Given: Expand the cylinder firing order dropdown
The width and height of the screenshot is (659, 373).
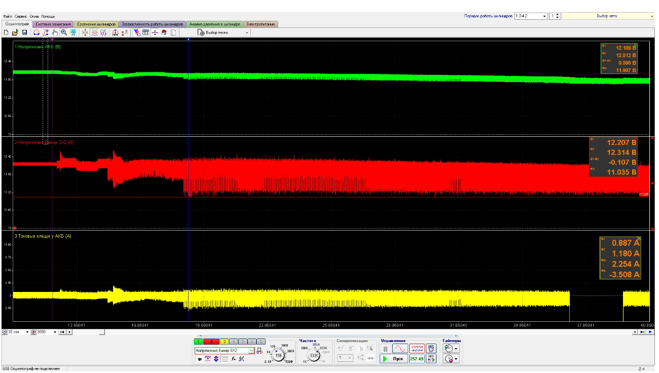Looking at the screenshot, I should click(531, 16).
